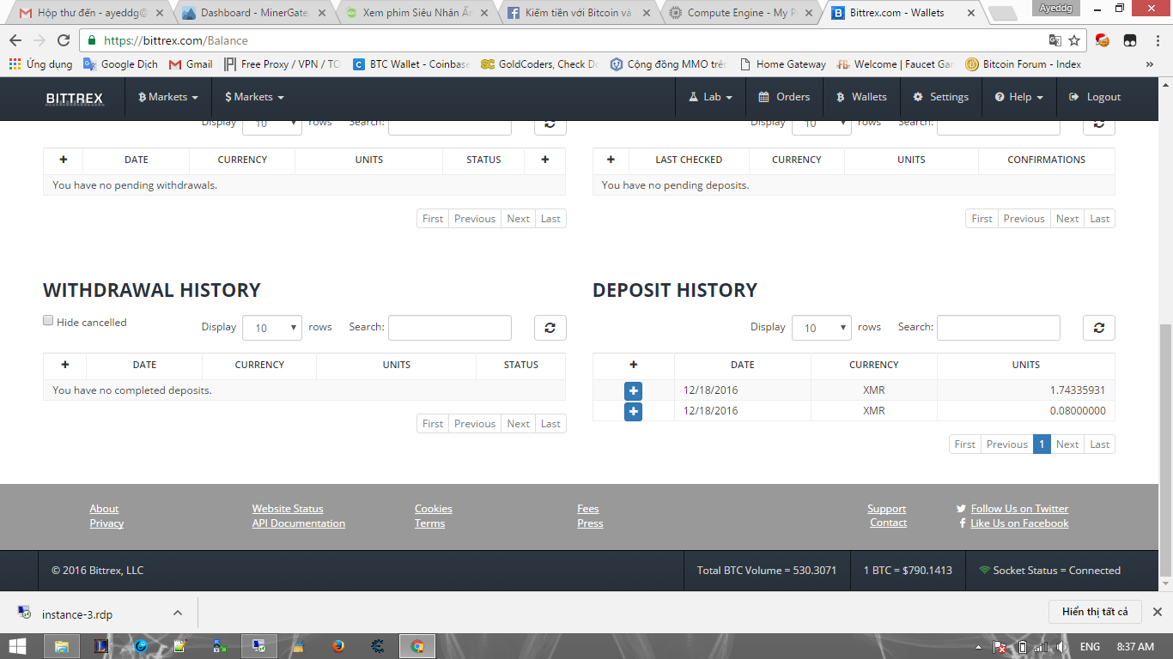Select page 1 in Deposit History pagination
Screen dimensions: 1173x659
click(1042, 444)
